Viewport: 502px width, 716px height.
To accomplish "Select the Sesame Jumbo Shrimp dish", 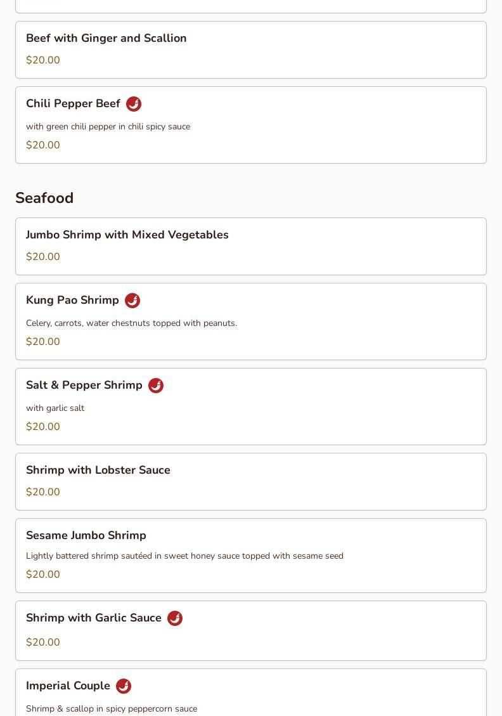I will 251,556.
